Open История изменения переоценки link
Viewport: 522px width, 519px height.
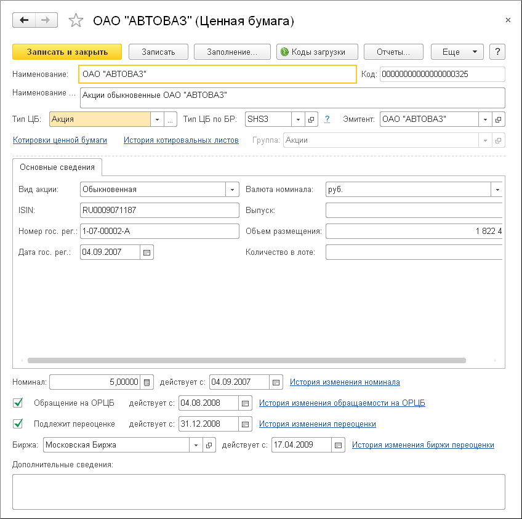click(318, 424)
